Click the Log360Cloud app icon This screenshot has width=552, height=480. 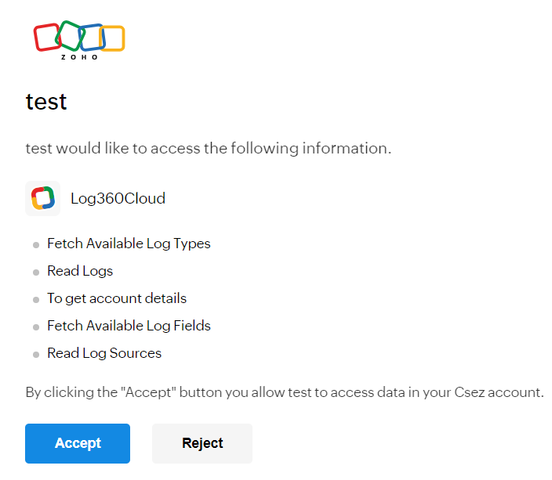click(42, 198)
